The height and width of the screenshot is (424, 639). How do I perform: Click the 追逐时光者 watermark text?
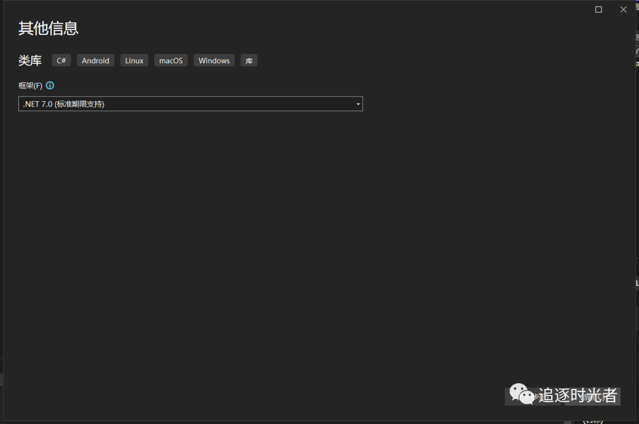click(x=578, y=395)
